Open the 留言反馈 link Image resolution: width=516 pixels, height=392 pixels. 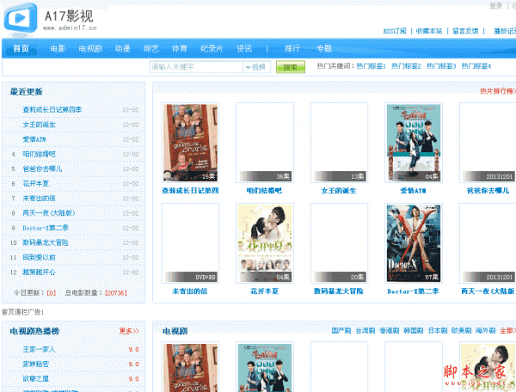pos(465,31)
